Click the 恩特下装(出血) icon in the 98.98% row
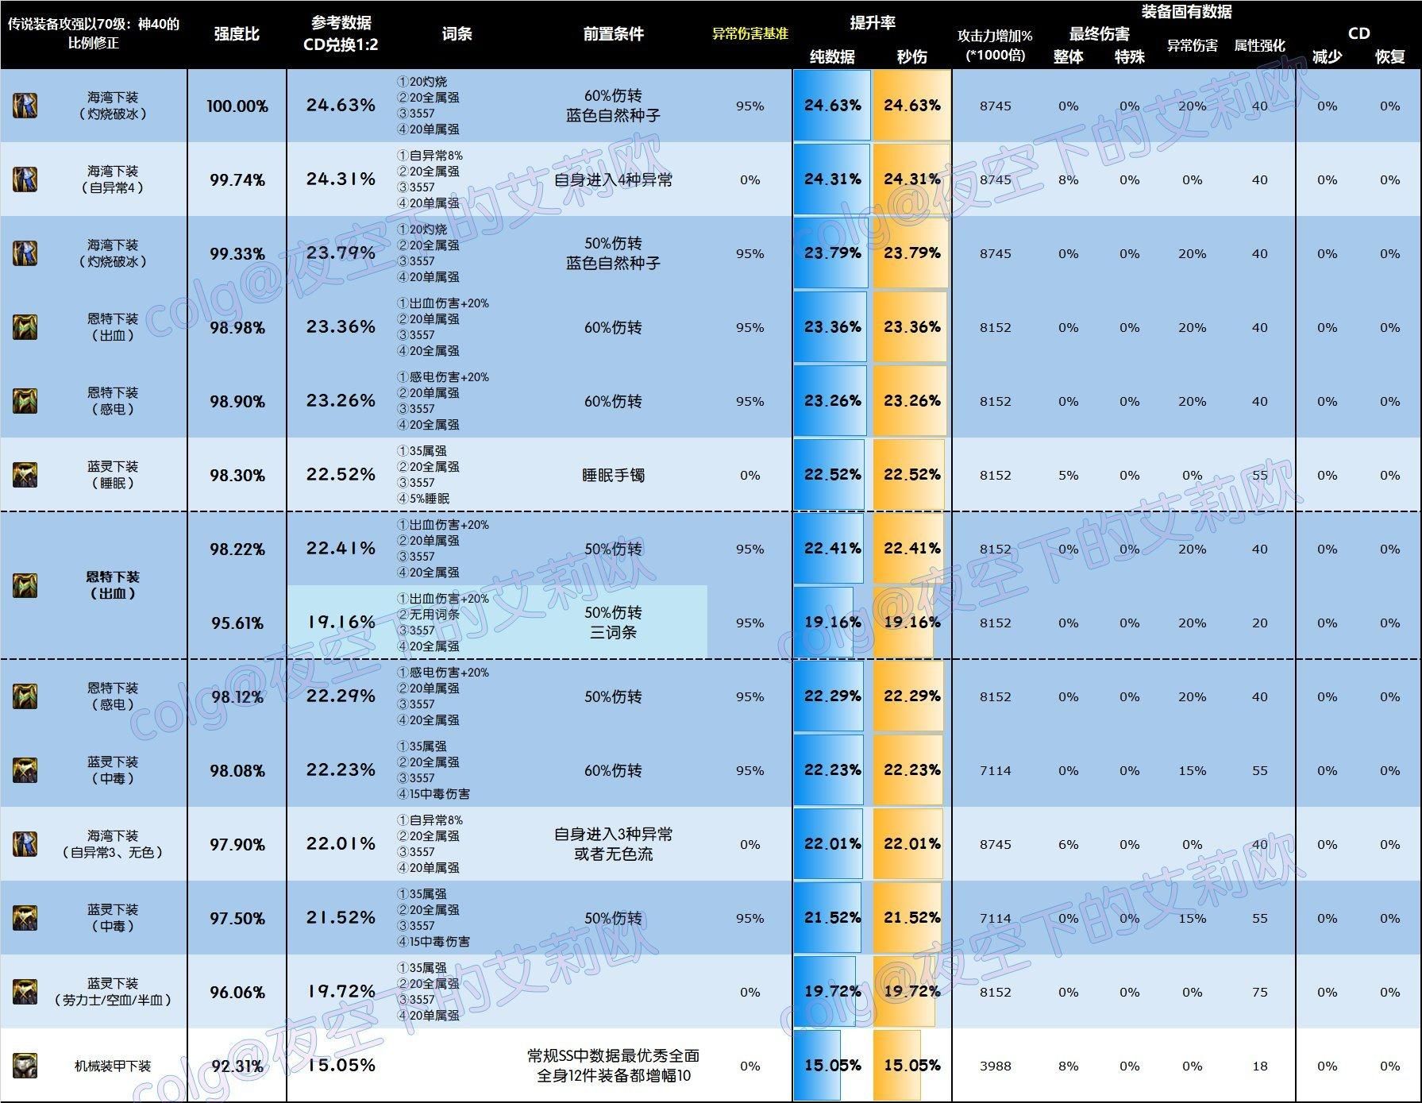Viewport: 1422px width, 1103px height. (25, 327)
